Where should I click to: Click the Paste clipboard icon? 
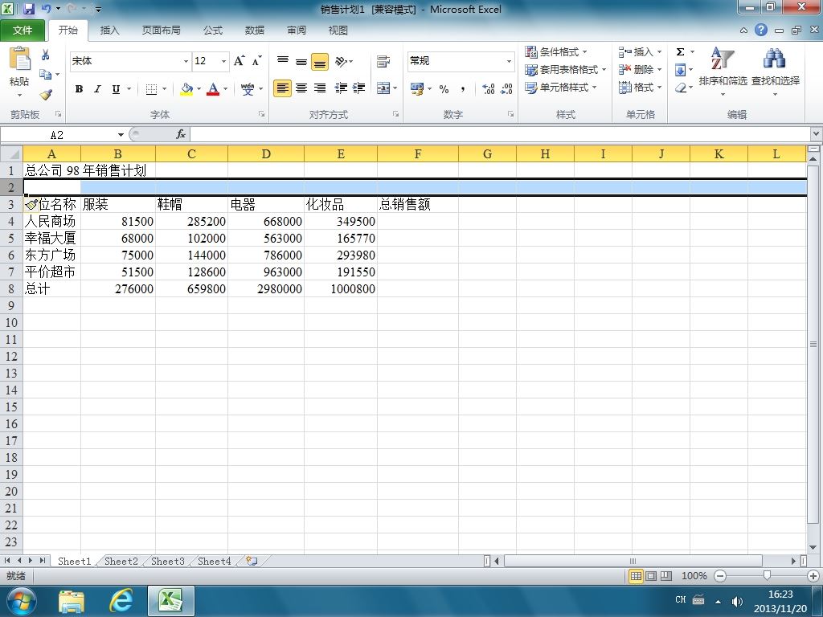click(x=19, y=59)
